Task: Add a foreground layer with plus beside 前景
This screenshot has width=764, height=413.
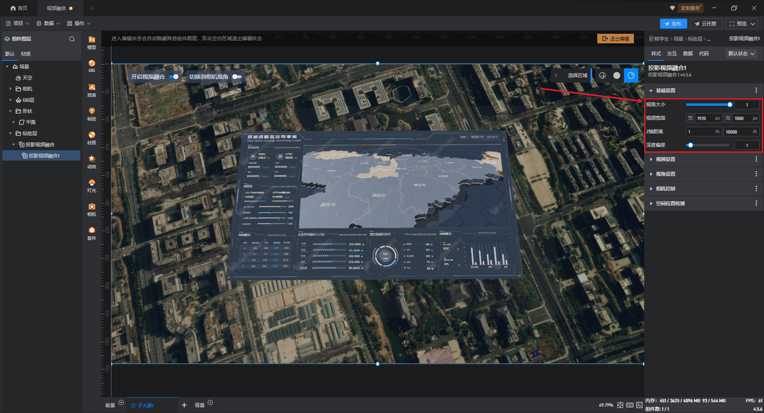Action: click(x=121, y=403)
